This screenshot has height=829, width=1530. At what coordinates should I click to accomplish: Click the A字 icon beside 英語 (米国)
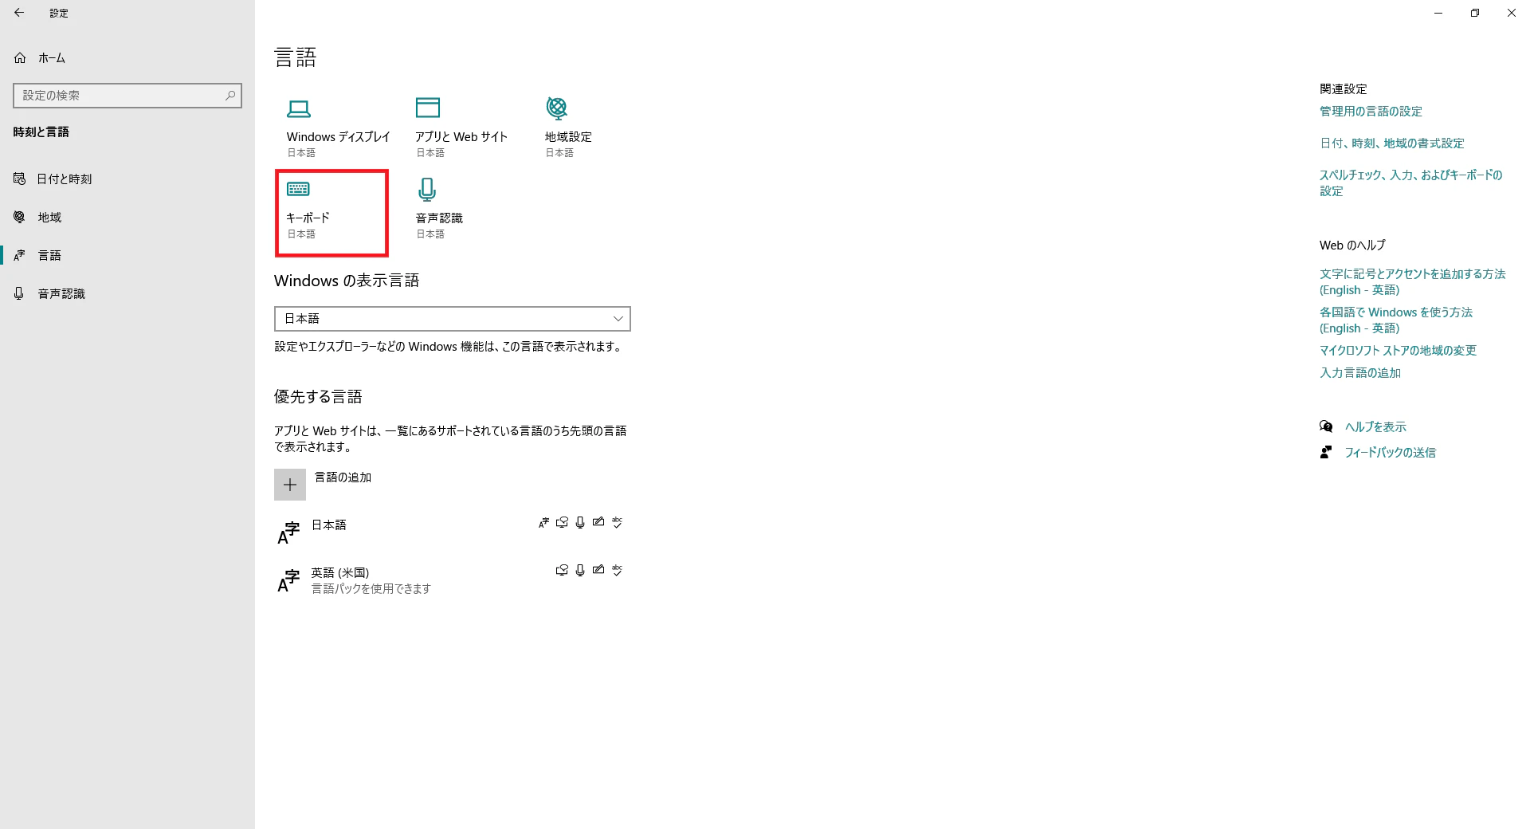click(x=288, y=581)
